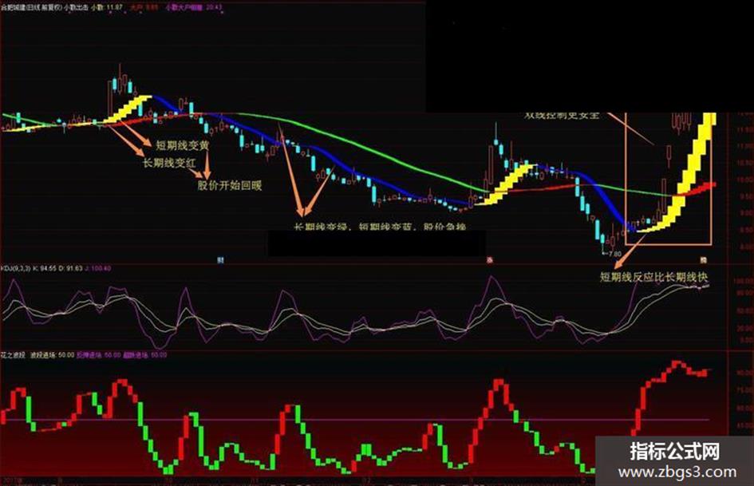Select the KDJ(9,3,3) indicator label
754x486 pixels.
(x=14, y=268)
